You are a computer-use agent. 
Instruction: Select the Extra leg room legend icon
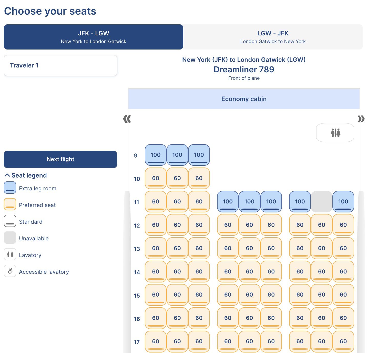[x=10, y=188]
